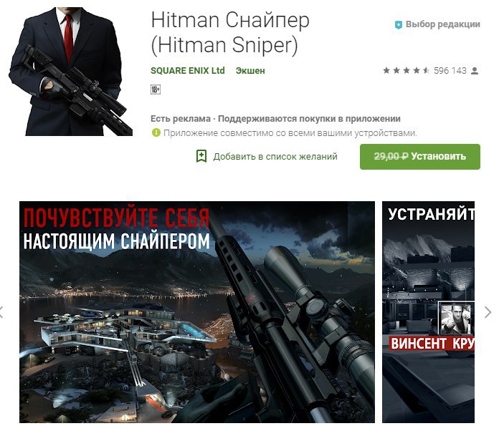Click the 596 143 ratings count
The height and width of the screenshot is (431, 499).
[x=450, y=71]
